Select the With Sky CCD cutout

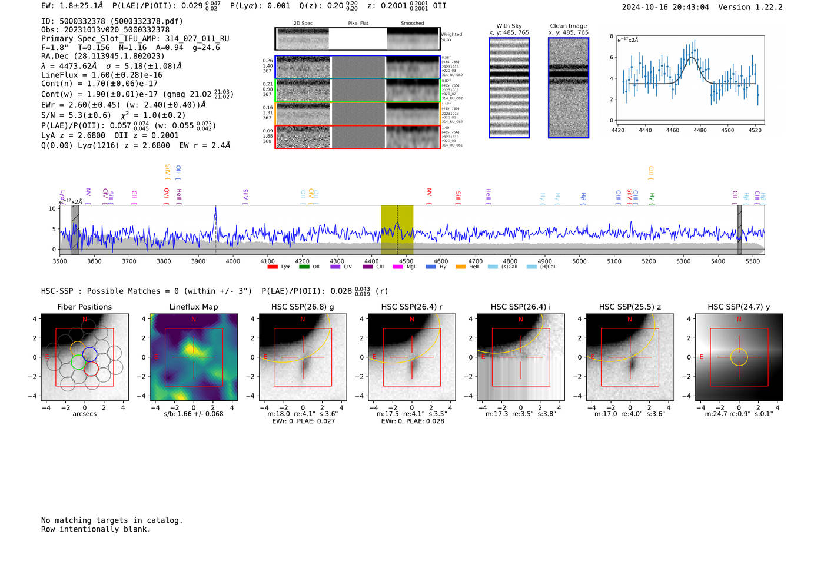(509, 88)
